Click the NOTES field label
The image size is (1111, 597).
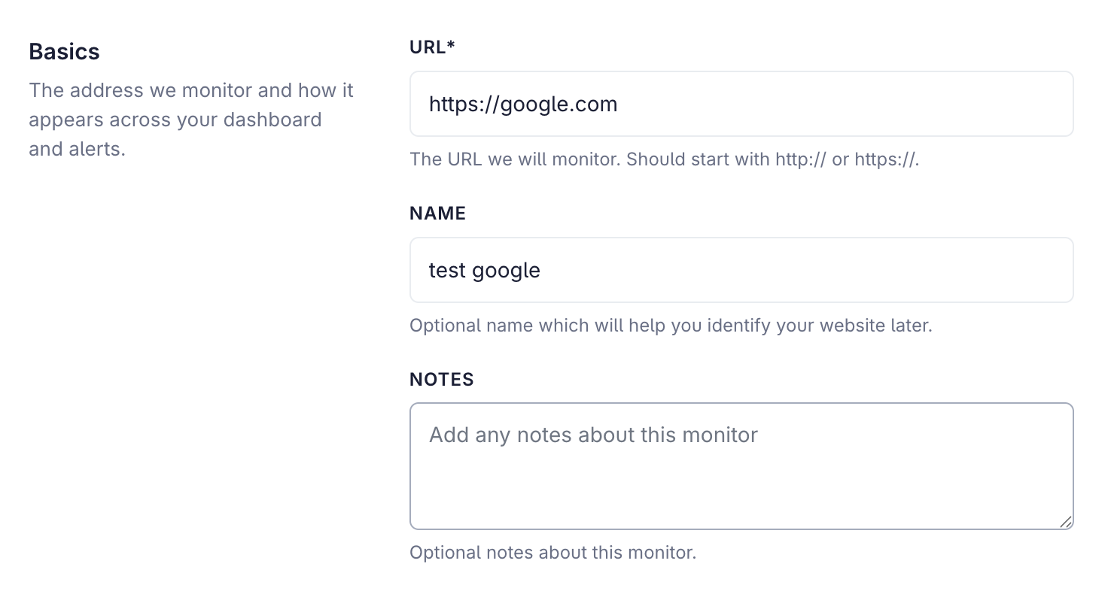[442, 380]
